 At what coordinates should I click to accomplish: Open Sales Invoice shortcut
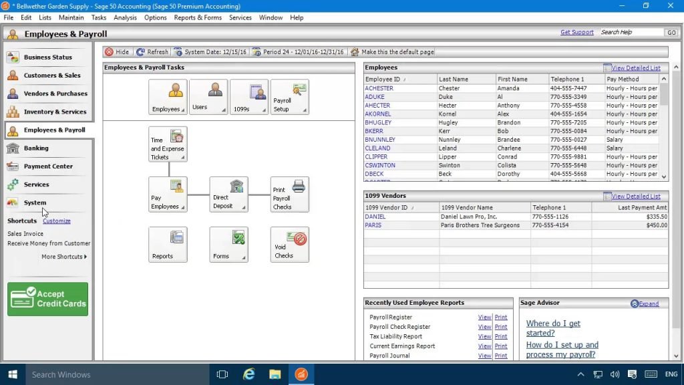point(25,233)
